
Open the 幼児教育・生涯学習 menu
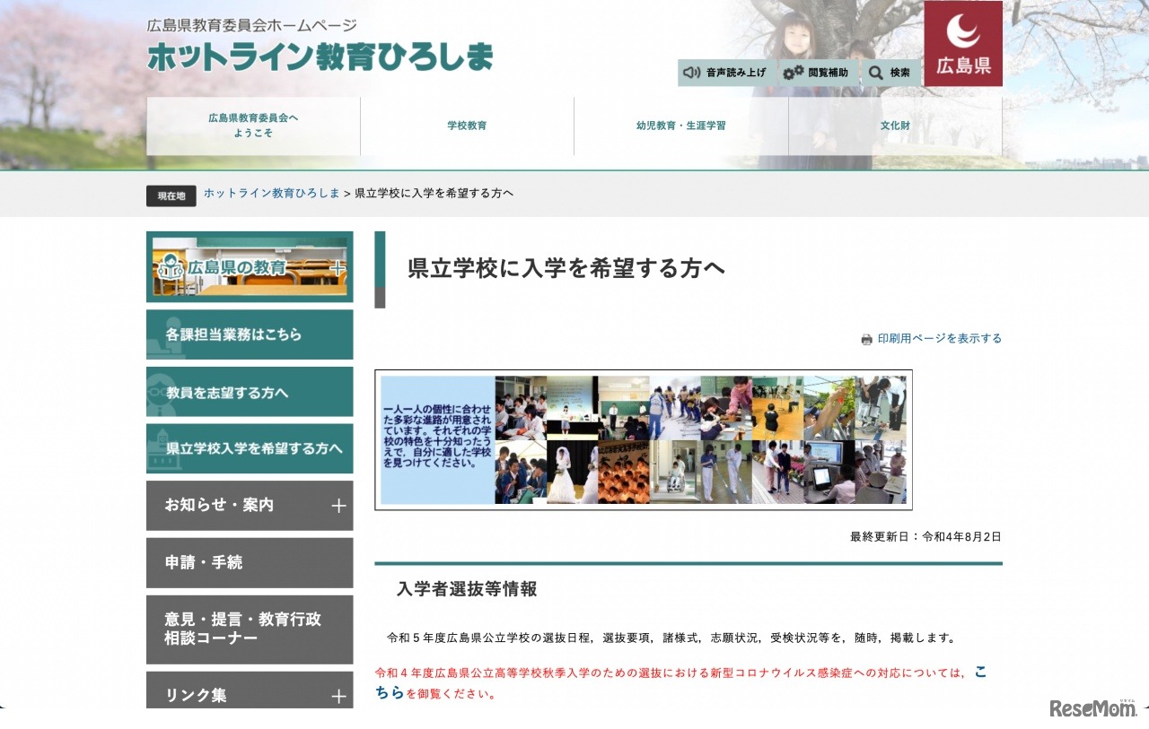tap(681, 126)
